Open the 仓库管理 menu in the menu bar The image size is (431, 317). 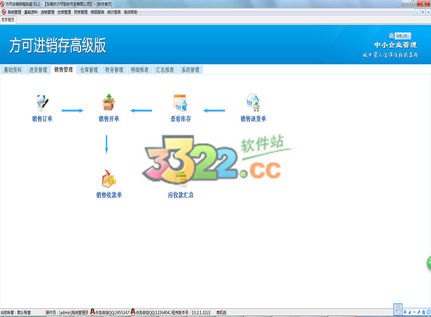pos(64,12)
